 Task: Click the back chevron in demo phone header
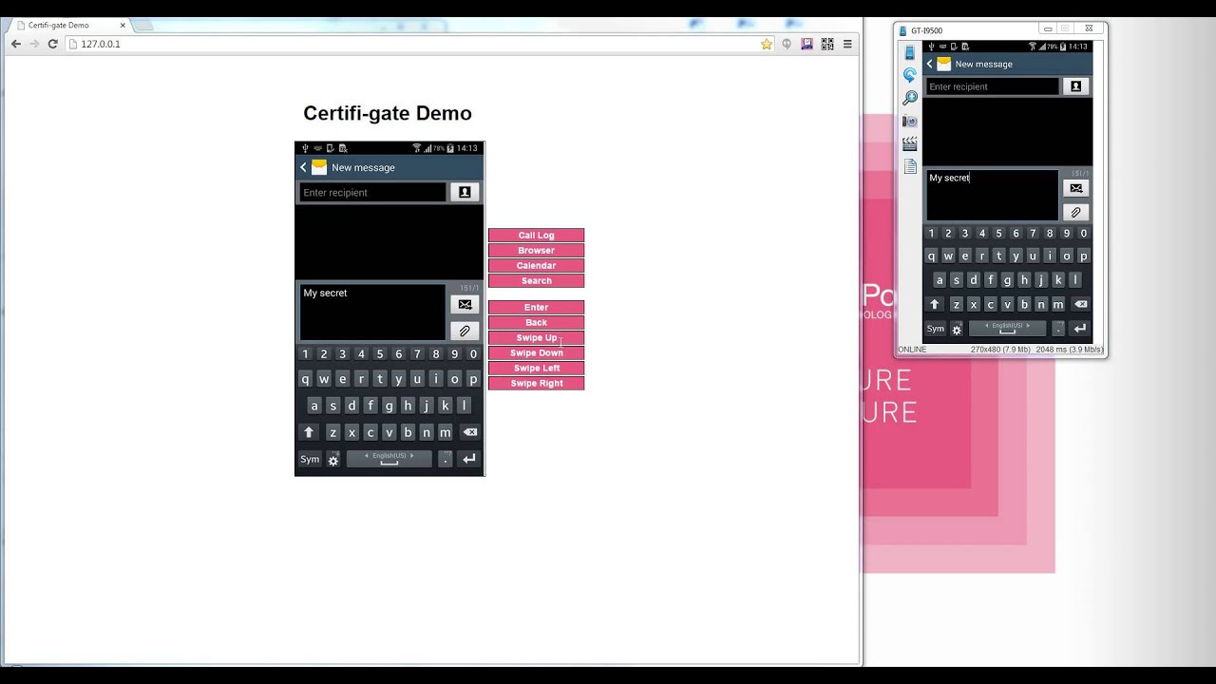(x=303, y=167)
